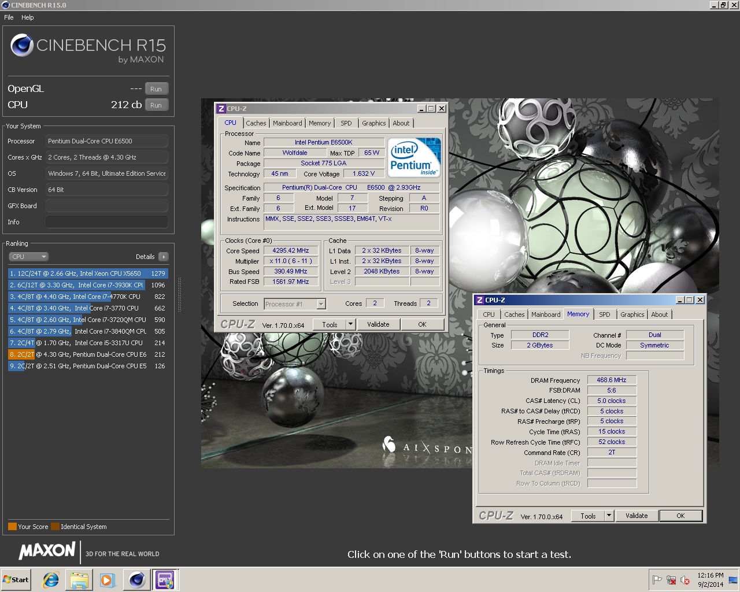Switch to Graphics tab in CPU-Z CPU window
Screen dimensions: 740x592
(374, 123)
